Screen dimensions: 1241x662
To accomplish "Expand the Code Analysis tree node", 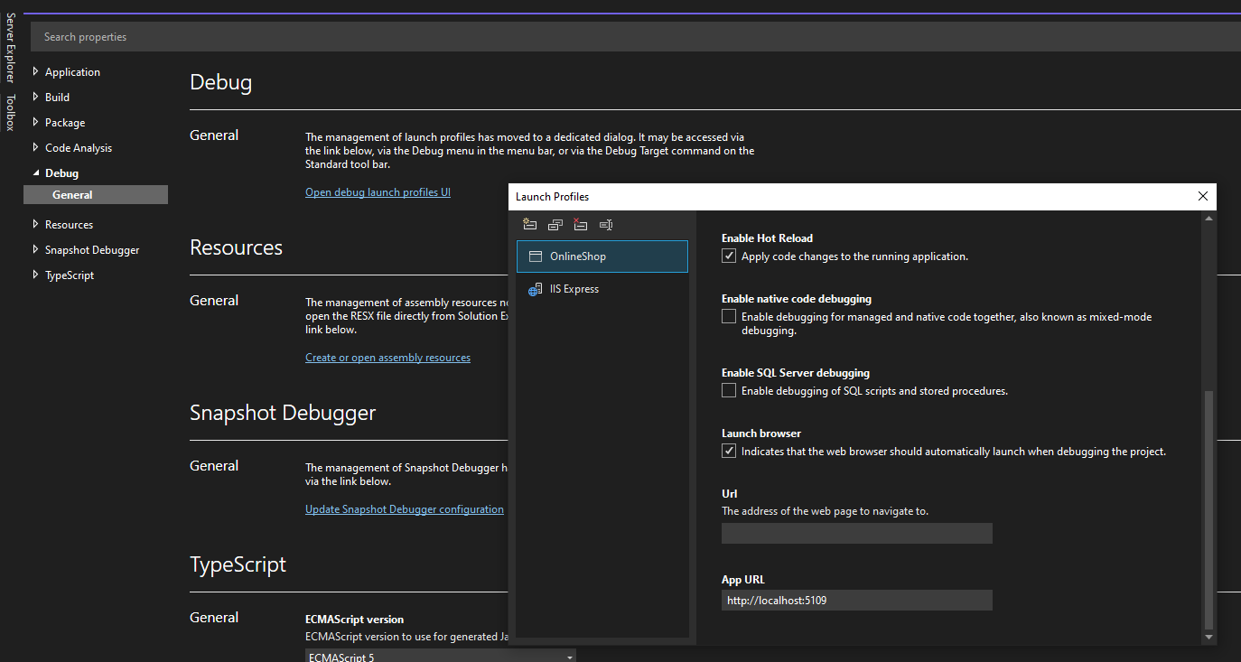I will [36, 148].
